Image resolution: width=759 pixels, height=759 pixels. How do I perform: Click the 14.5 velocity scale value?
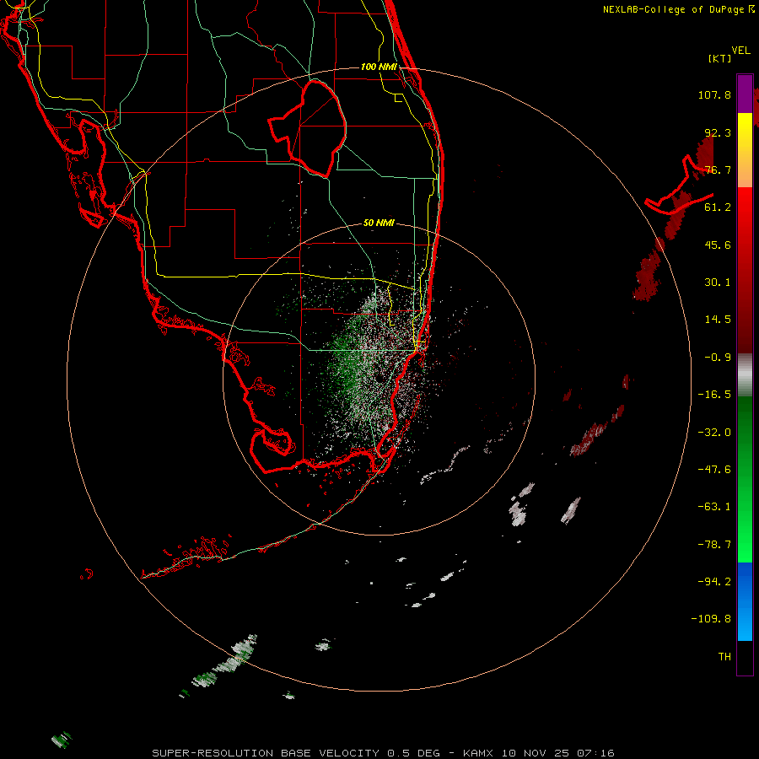pos(718,320)
